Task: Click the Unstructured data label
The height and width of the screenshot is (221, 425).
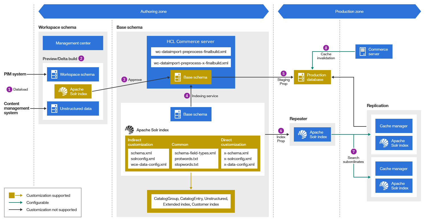Action: click(x=76, y=109)
